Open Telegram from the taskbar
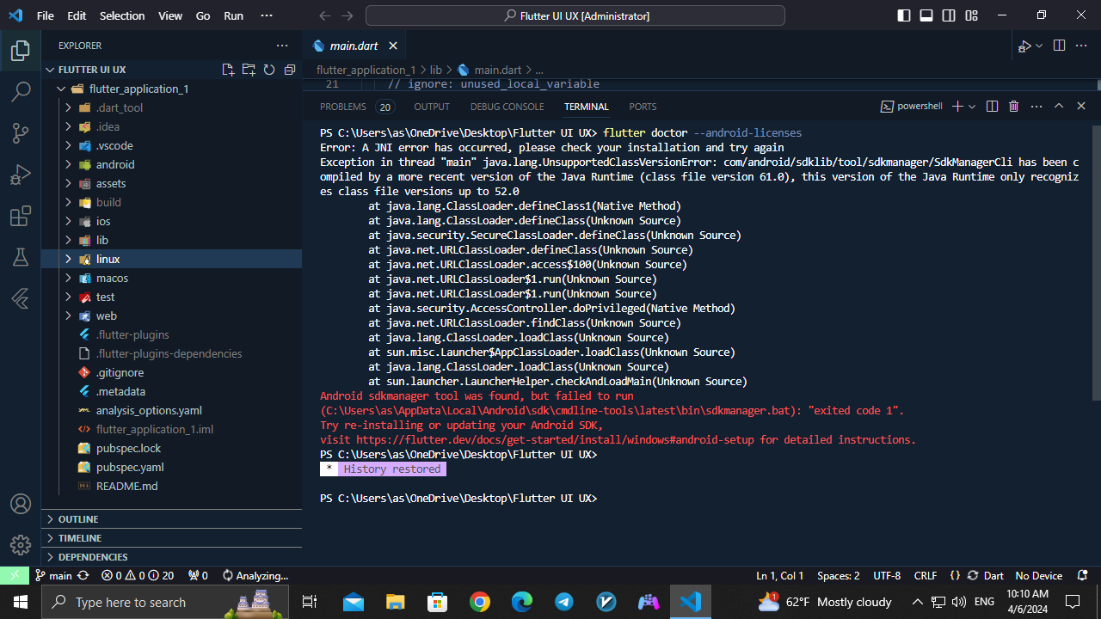 pos(564,602)
